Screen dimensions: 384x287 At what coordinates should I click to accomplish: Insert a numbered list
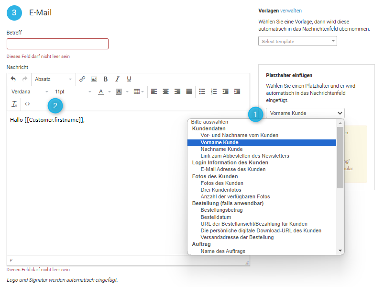tap(214, 92)
